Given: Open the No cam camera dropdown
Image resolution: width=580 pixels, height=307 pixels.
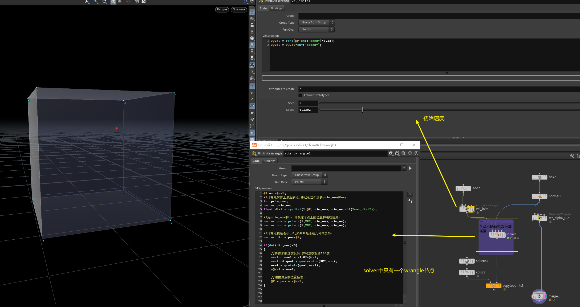Looking at the screenshot, I should click(x=239, y=10).
